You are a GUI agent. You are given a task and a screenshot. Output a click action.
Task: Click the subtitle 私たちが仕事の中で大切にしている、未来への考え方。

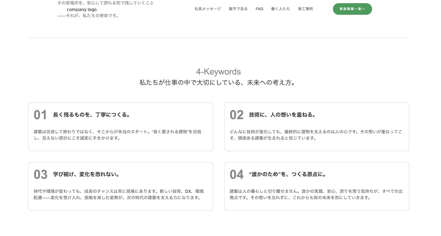tap(218, 83)
